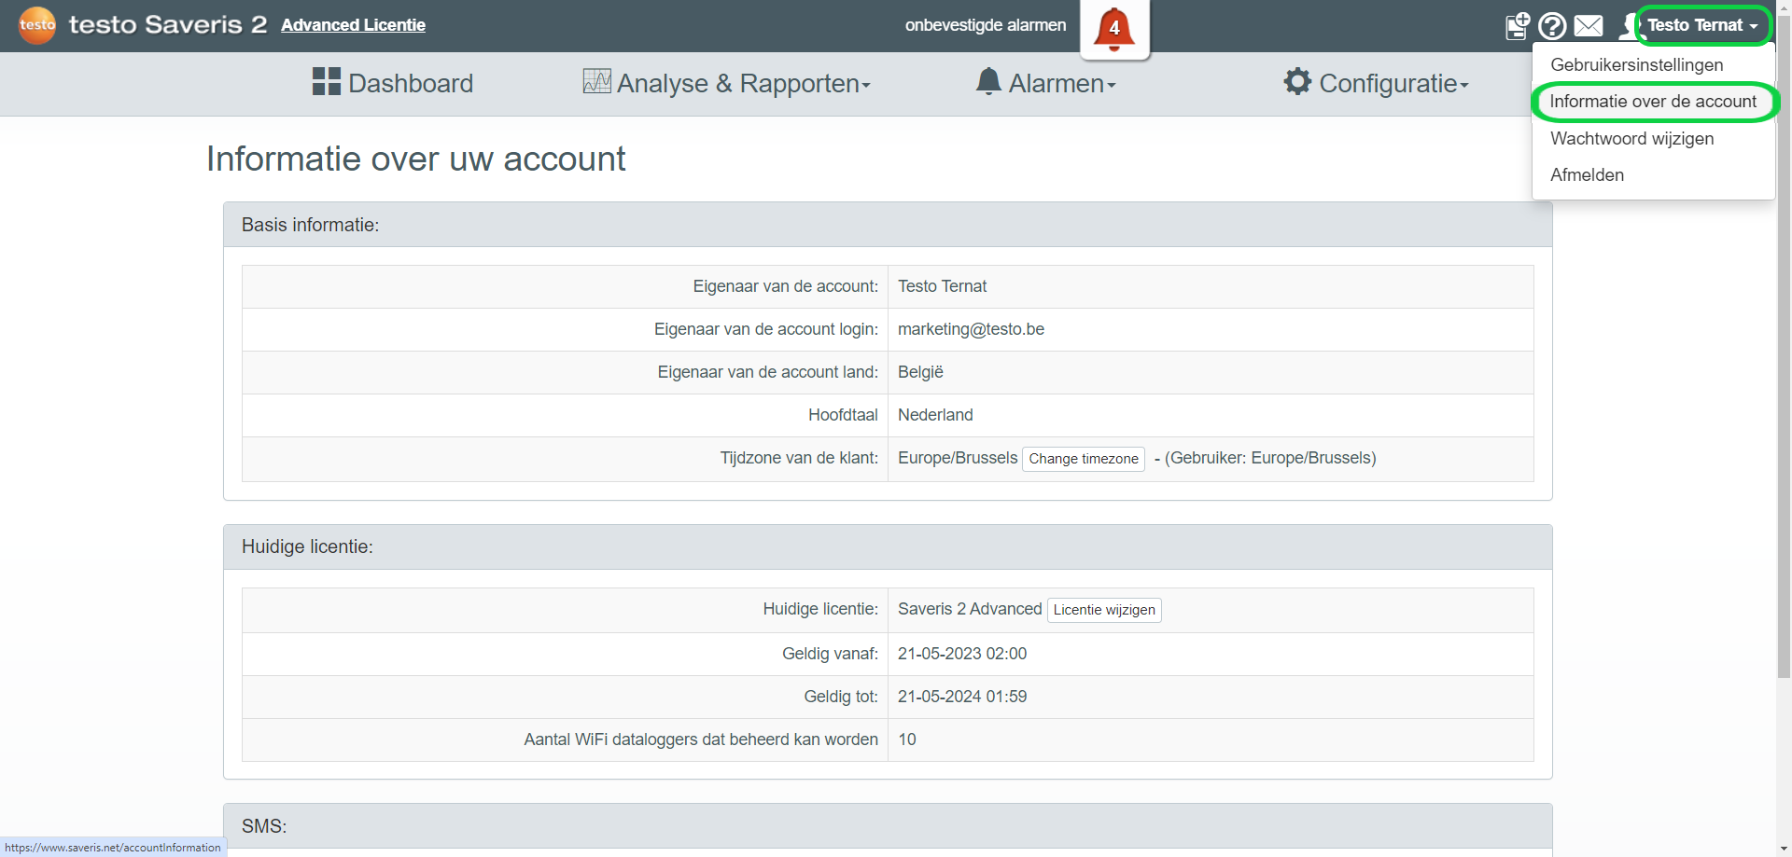1792x857 pixels.
Task: Click the Saveris 2 Advanced licence value
Action: click(970, 609)
